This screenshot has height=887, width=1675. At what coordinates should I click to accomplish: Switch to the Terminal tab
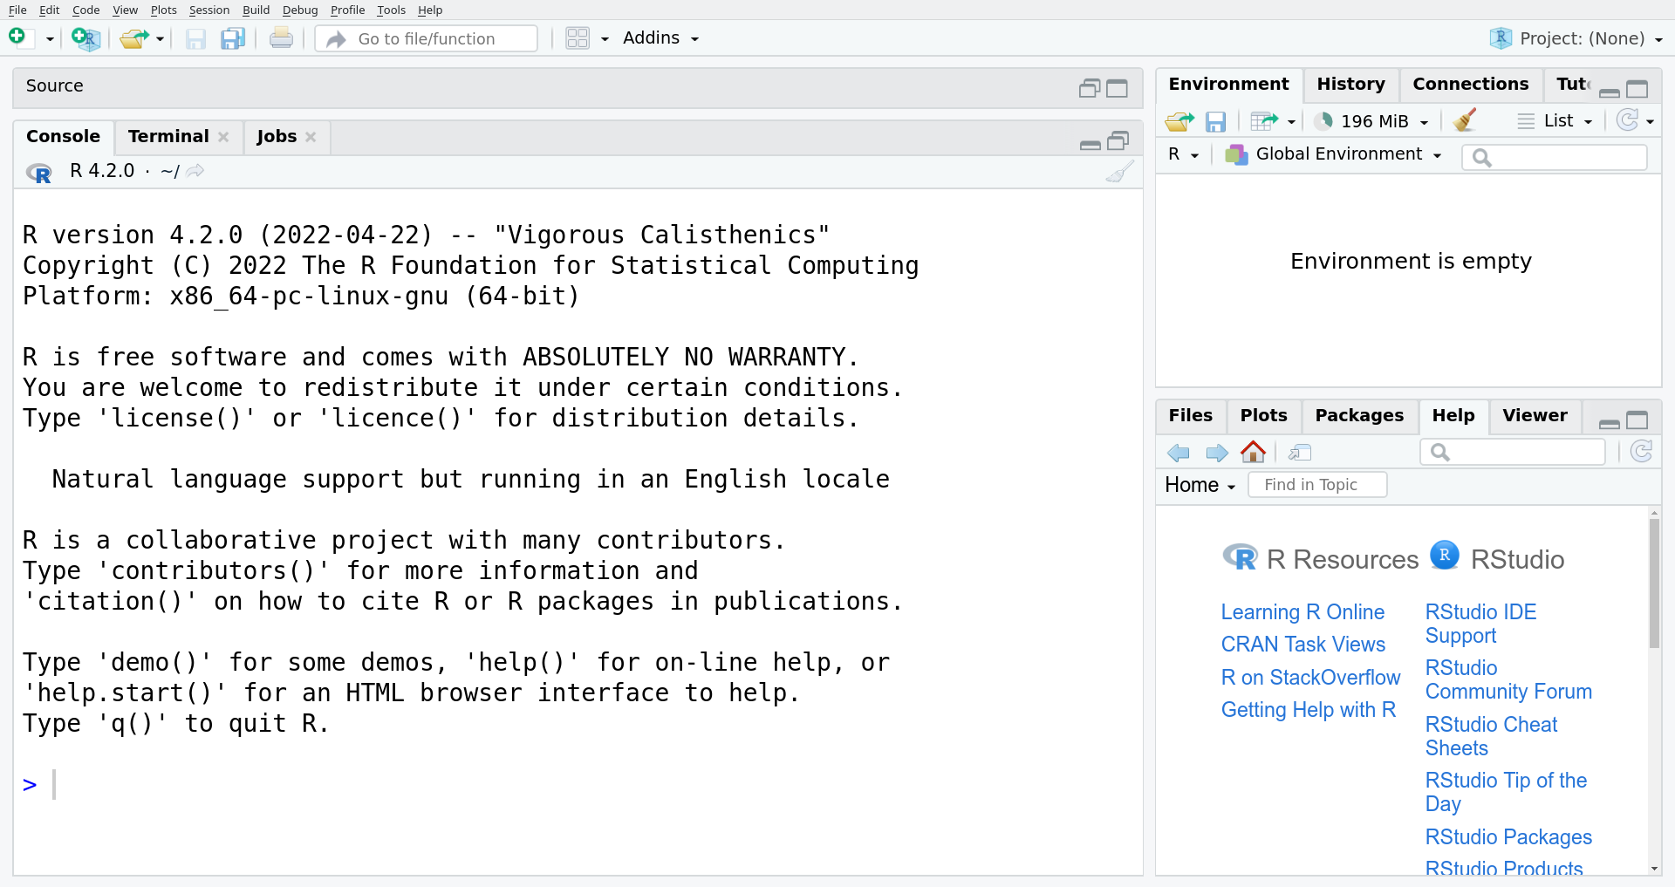tap(168, 136)
